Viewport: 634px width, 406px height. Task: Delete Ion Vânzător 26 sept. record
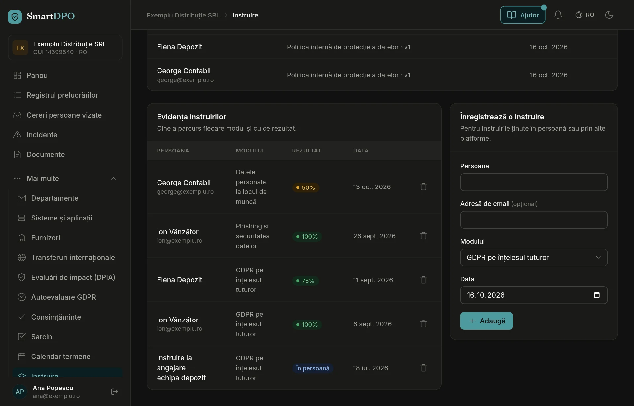coord(423,236)
